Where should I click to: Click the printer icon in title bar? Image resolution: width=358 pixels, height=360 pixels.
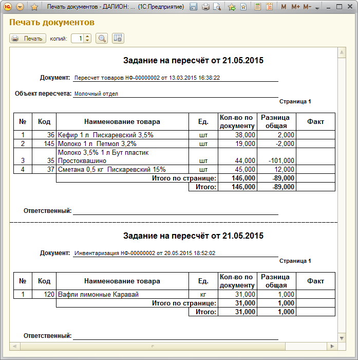[205, 7]
